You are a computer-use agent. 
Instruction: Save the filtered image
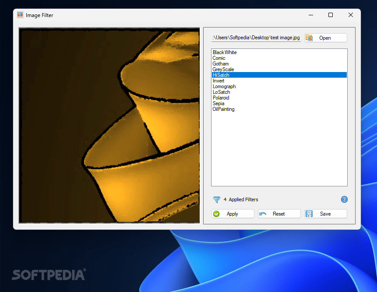coord(326,213)
